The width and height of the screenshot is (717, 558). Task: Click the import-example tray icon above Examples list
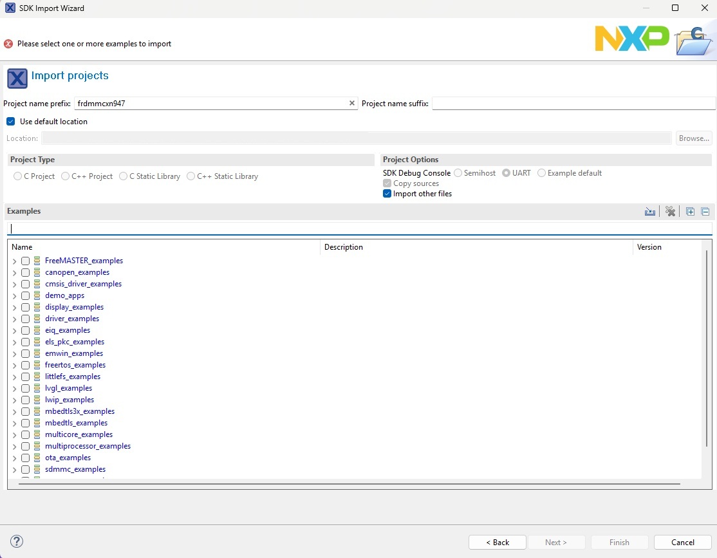tap(650, 211)
